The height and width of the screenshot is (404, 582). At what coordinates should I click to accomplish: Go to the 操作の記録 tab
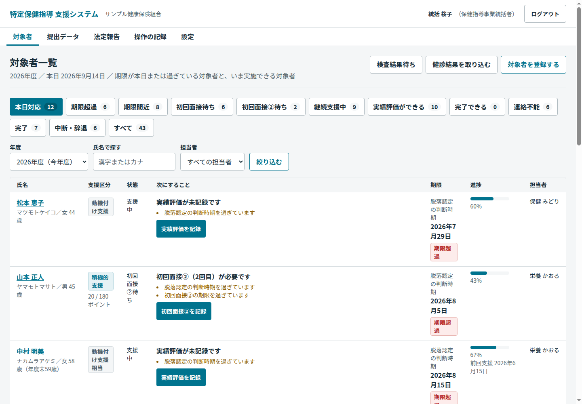150,37
